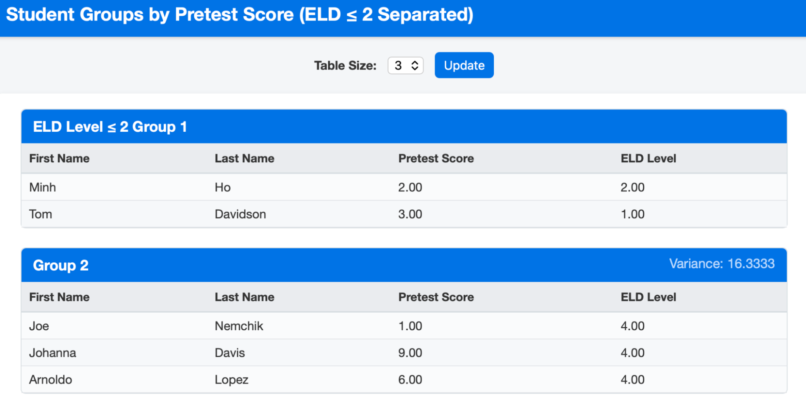The height and width of the screenshot is (404, 806).
Task: Click the Update button
Action: (x=464, y=65)
